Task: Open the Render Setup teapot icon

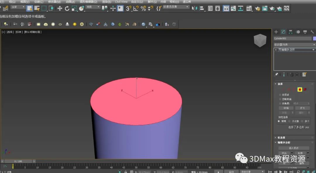Action: [x=257, y=8]
